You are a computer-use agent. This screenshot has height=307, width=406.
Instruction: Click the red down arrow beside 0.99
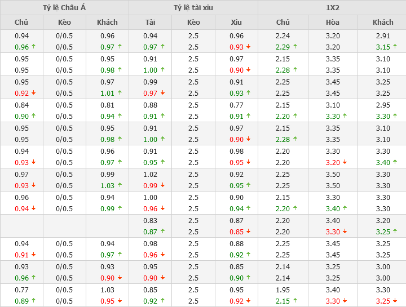click(162, 185)
